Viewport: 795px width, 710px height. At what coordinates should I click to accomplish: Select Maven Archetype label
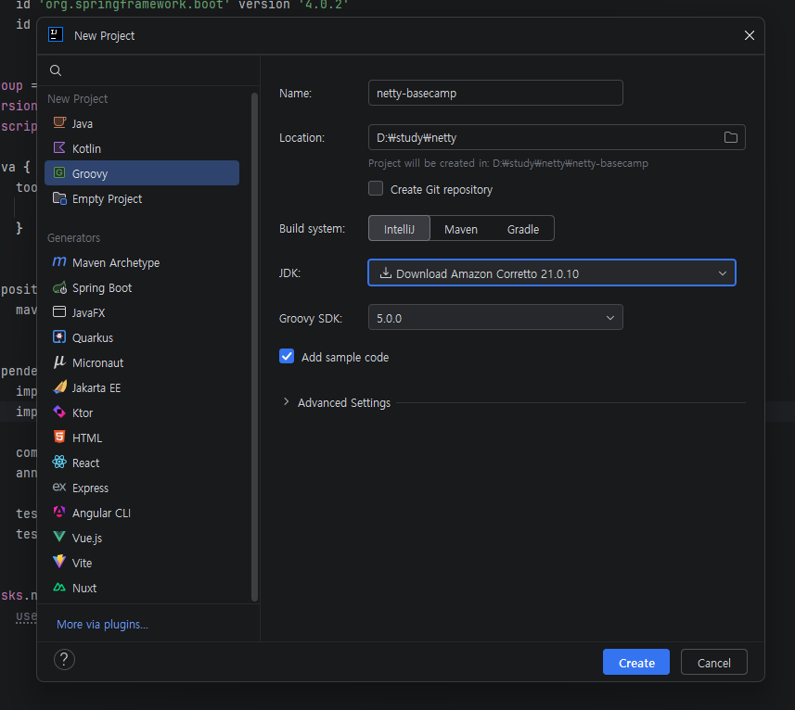point(116,262)
